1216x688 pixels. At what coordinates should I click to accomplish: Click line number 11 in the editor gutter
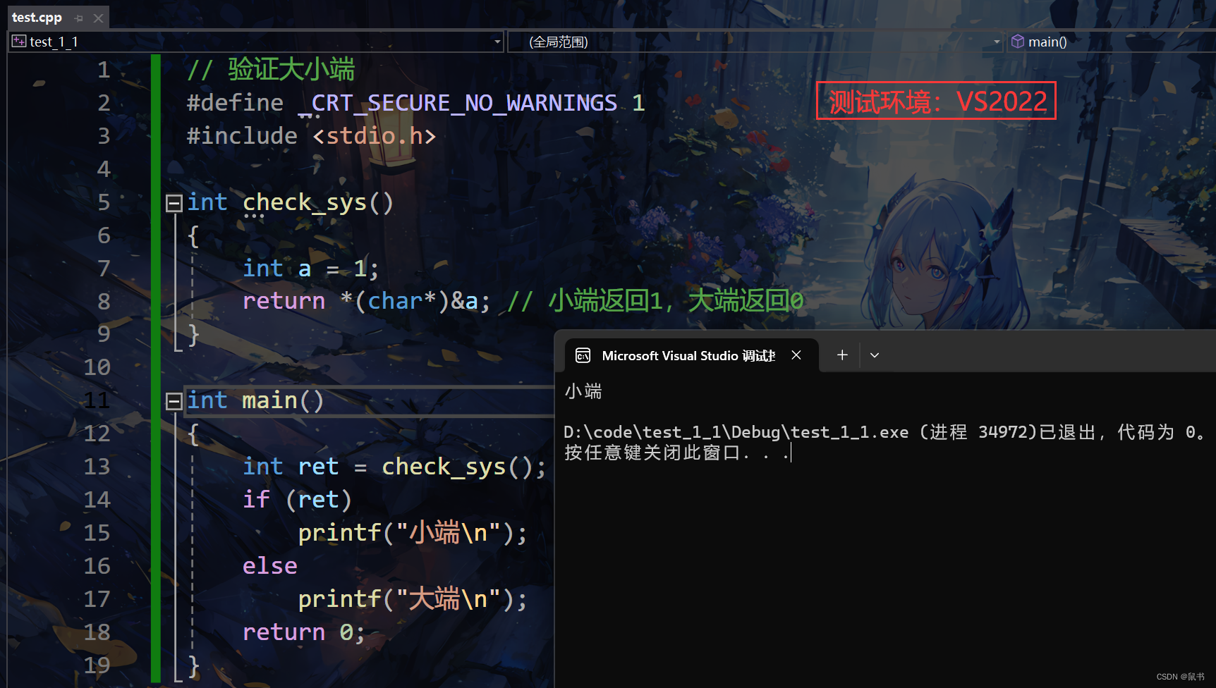coord(97,400)
